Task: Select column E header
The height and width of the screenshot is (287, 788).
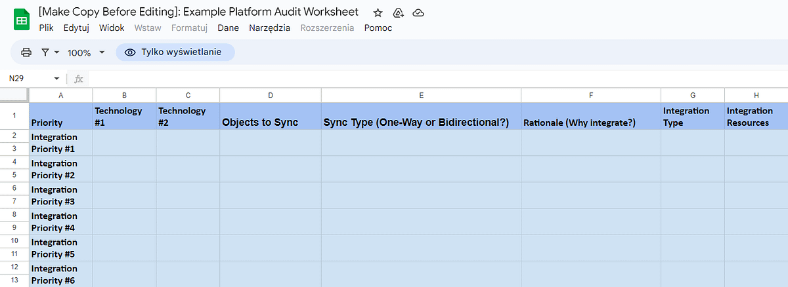Action: pyautogui.click(x=421, y=96)
